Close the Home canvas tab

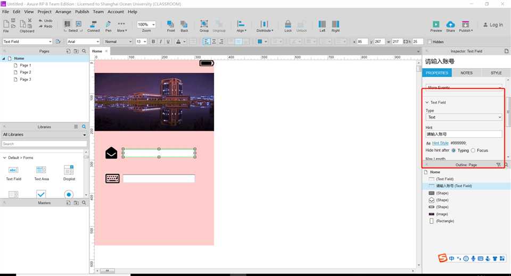click(106, 51)
